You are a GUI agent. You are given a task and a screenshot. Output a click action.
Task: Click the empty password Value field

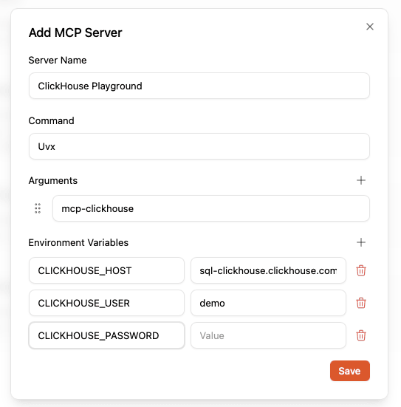[268, 335]
